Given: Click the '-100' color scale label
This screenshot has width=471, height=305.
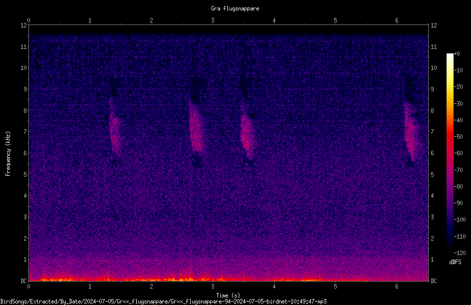Looking at the screenshot, I should tap(460, 220).
